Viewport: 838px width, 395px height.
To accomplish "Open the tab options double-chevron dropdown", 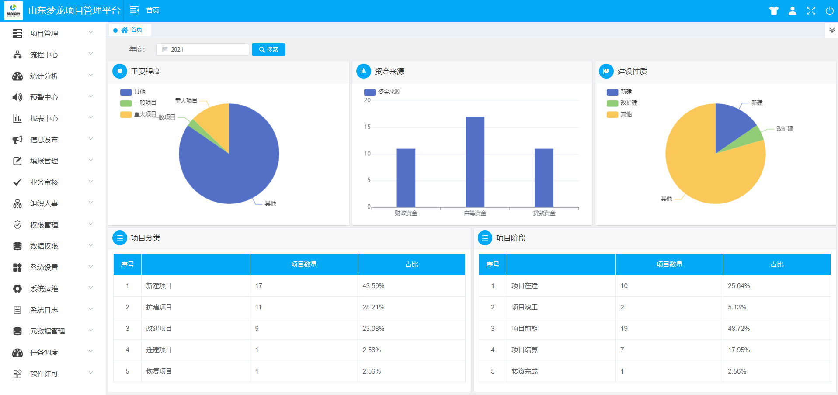I will (x=832, y=30).
